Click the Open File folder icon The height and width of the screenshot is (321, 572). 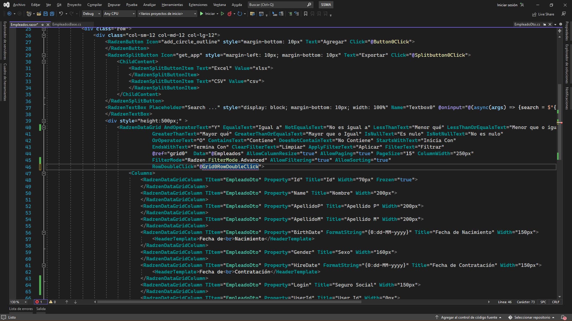[x=39, y=14]
